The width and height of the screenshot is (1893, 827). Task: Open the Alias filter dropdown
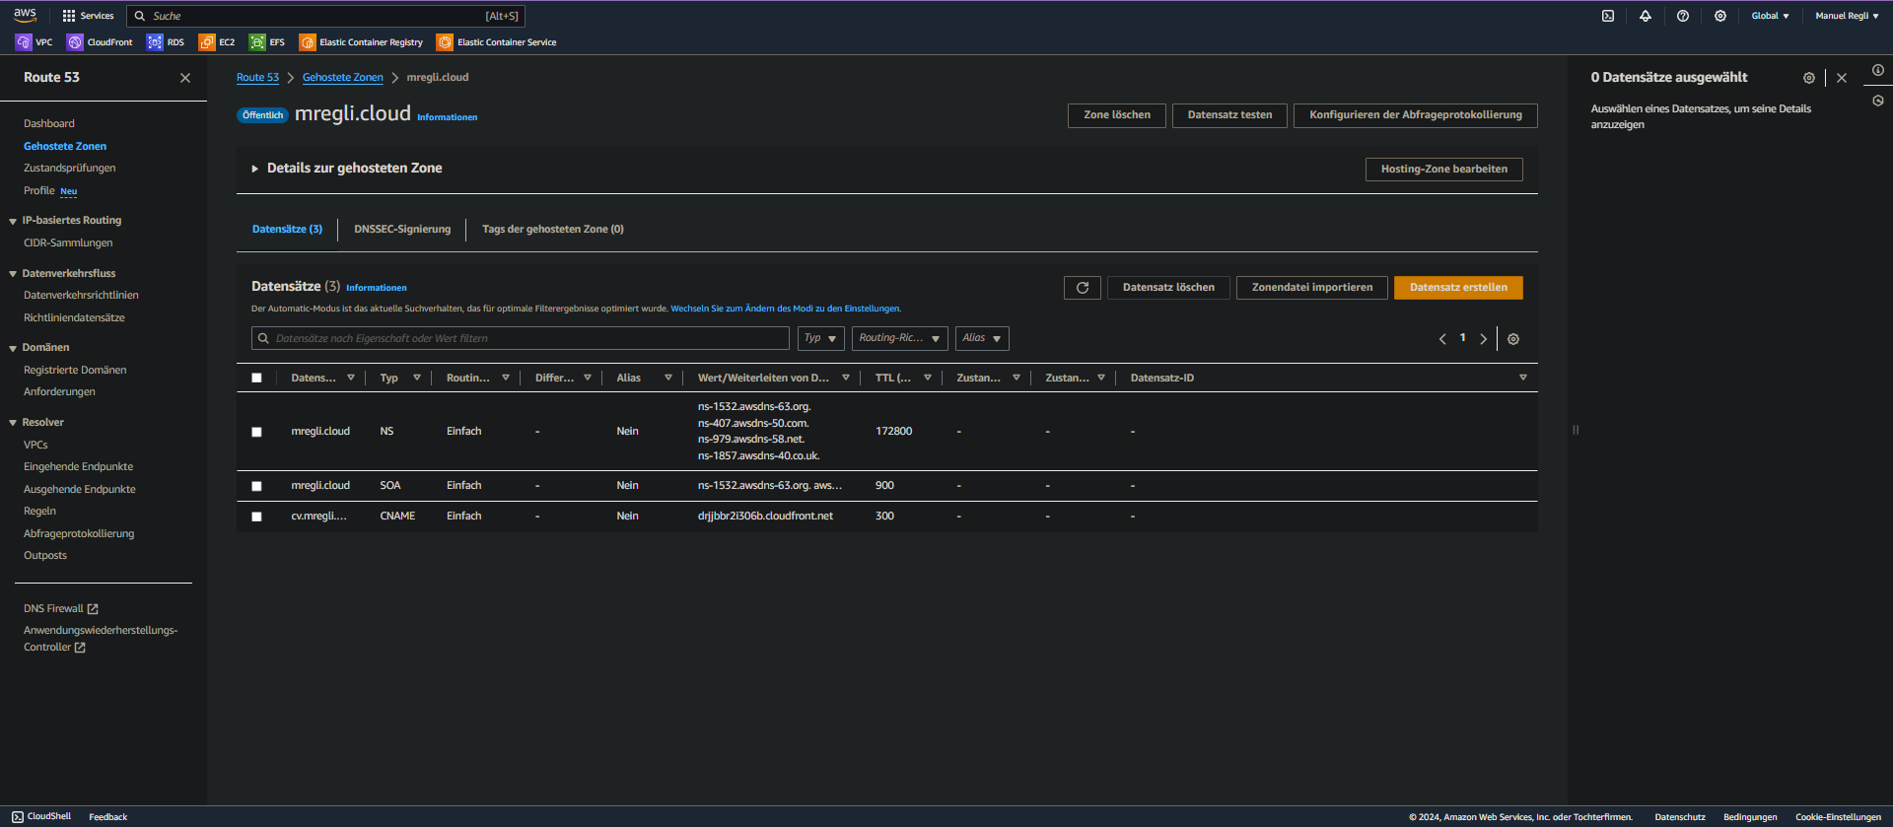(982, 338)
